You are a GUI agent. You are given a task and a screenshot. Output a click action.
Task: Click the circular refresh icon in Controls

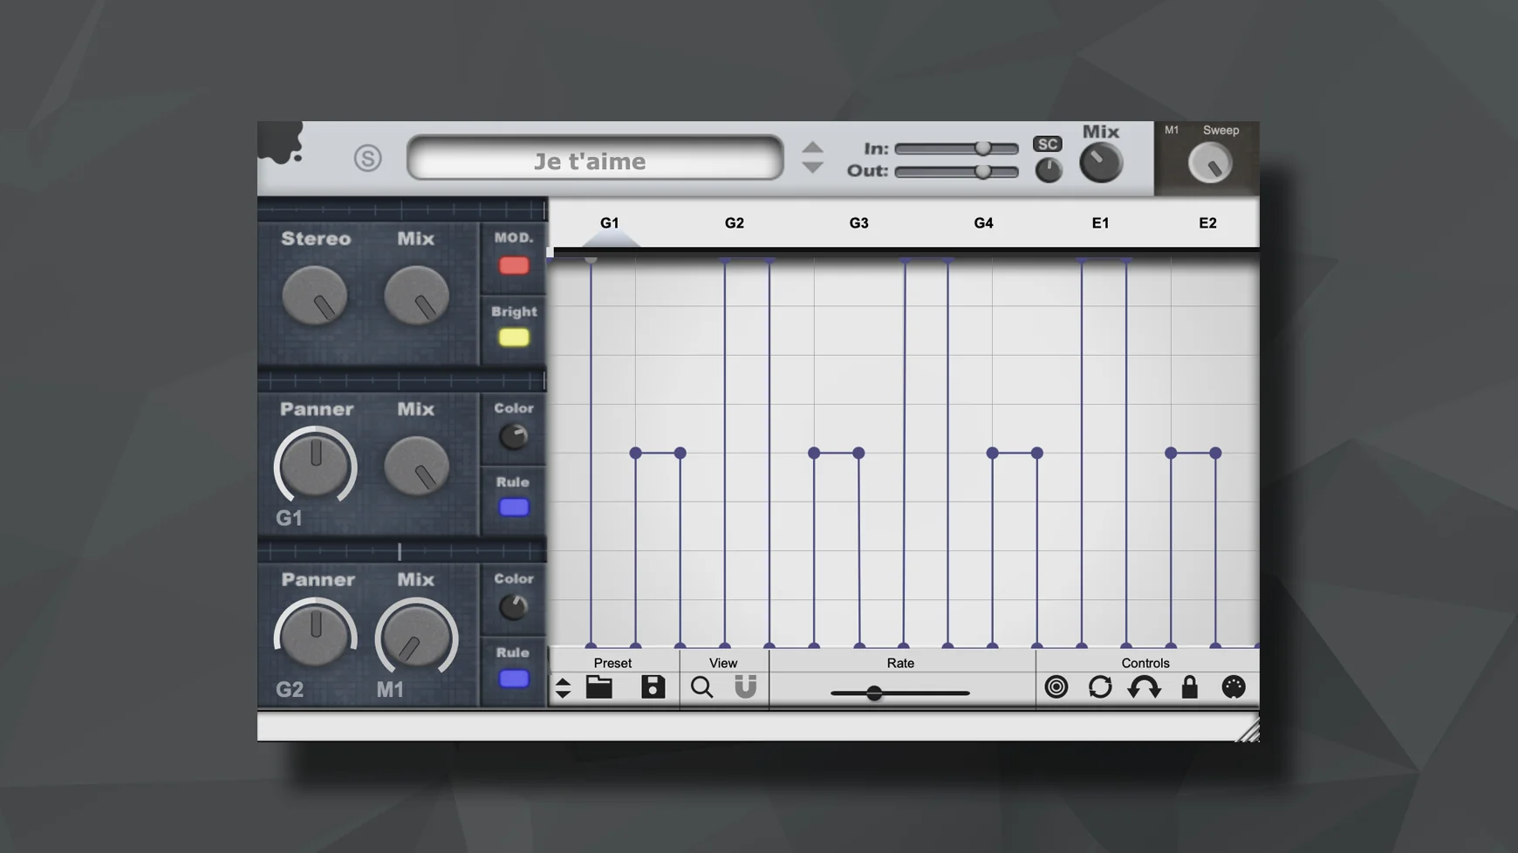pyautogui.click(x=1101, y=688)
